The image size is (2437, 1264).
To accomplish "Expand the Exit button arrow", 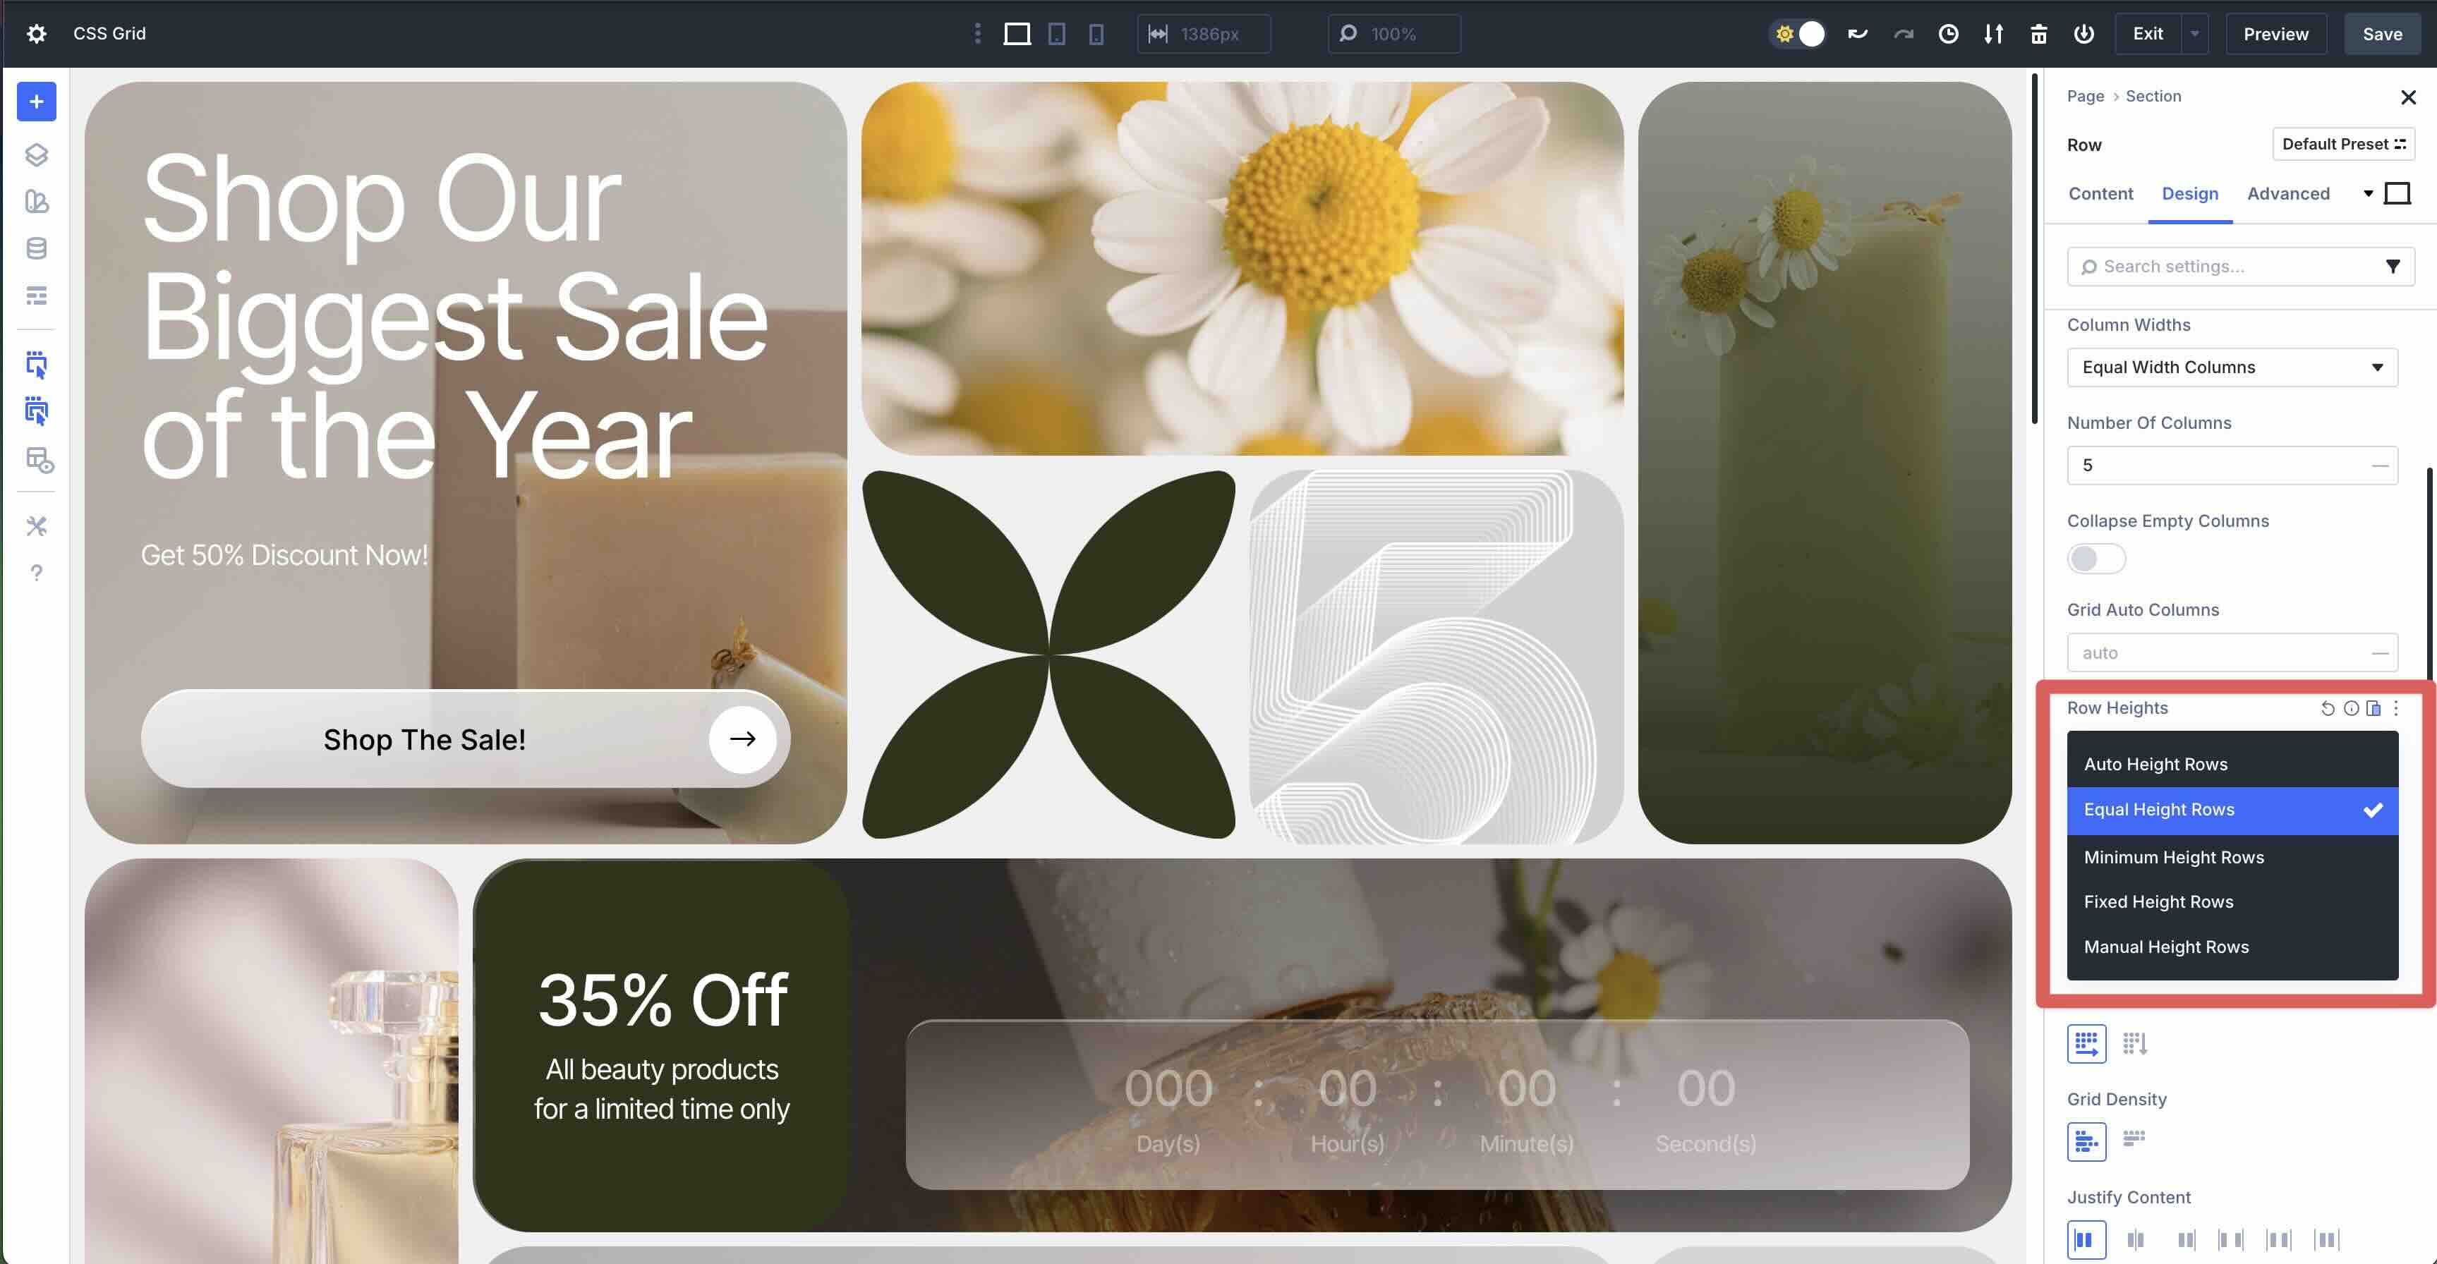I will coord(2194,34).
